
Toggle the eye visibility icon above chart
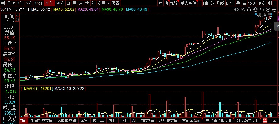point(236,9)
